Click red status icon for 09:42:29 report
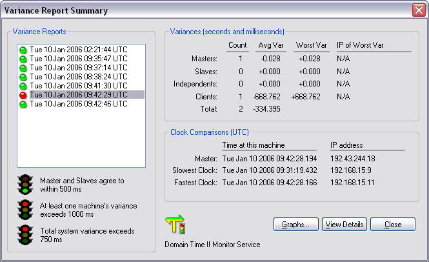Image resolution: width=429 pixels, height=262 pixels. click(23, 96)
